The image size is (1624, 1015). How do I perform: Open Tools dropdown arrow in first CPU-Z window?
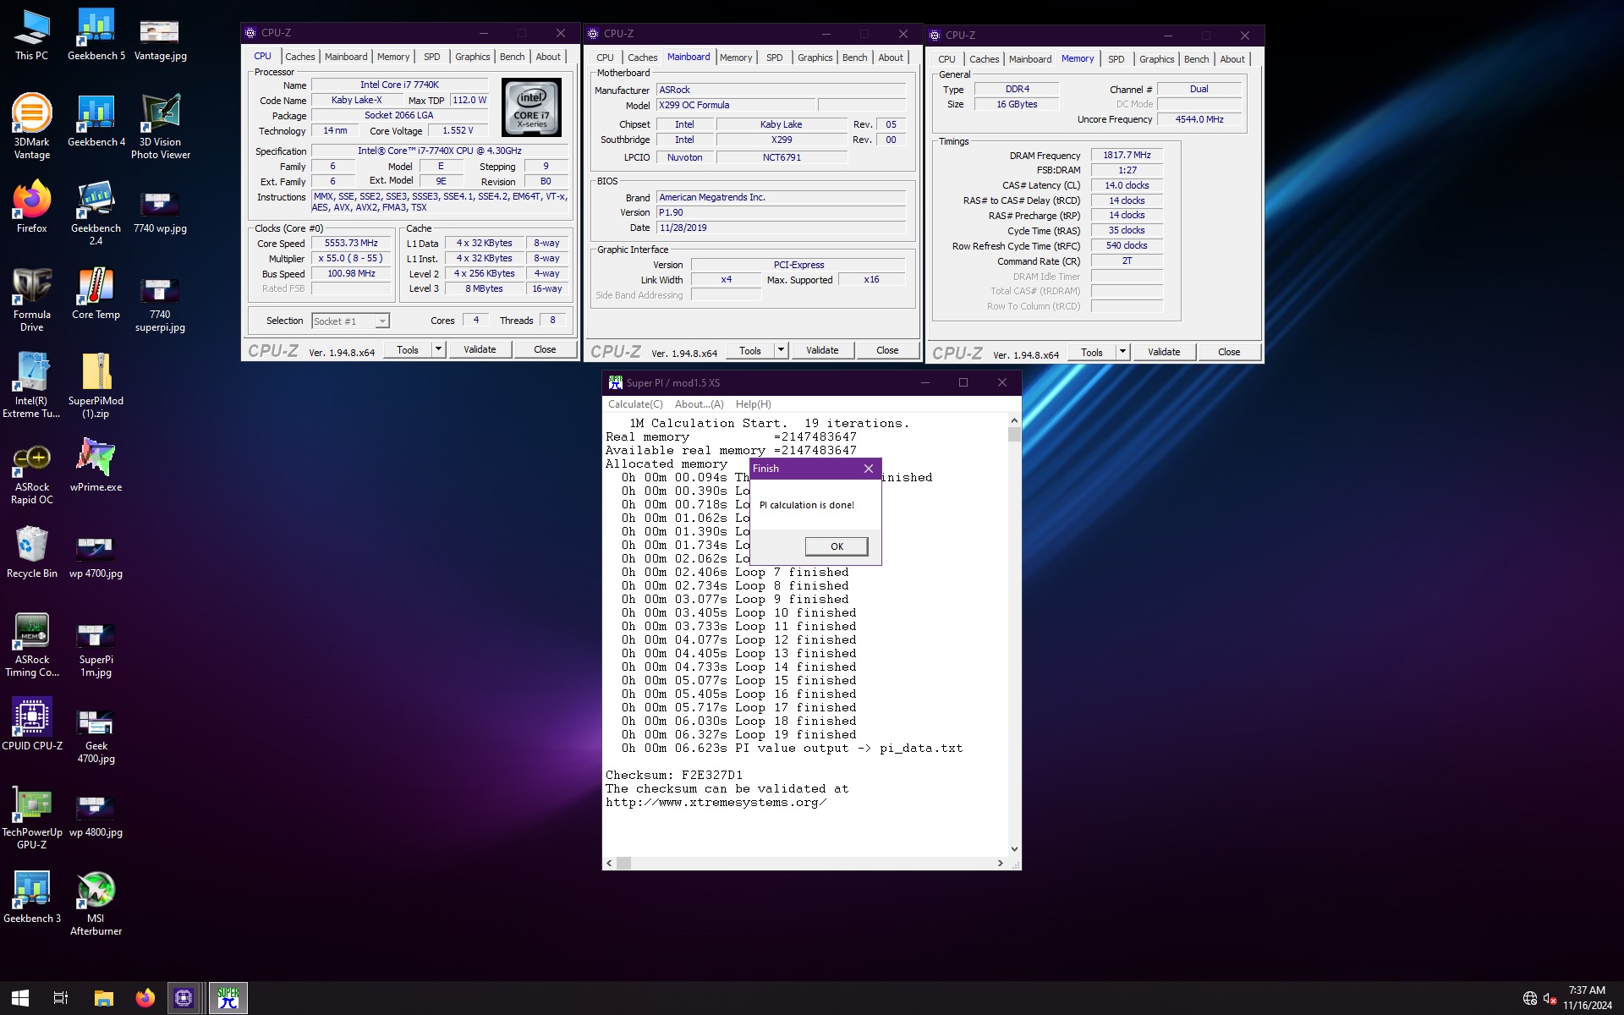tap(438, 349)
